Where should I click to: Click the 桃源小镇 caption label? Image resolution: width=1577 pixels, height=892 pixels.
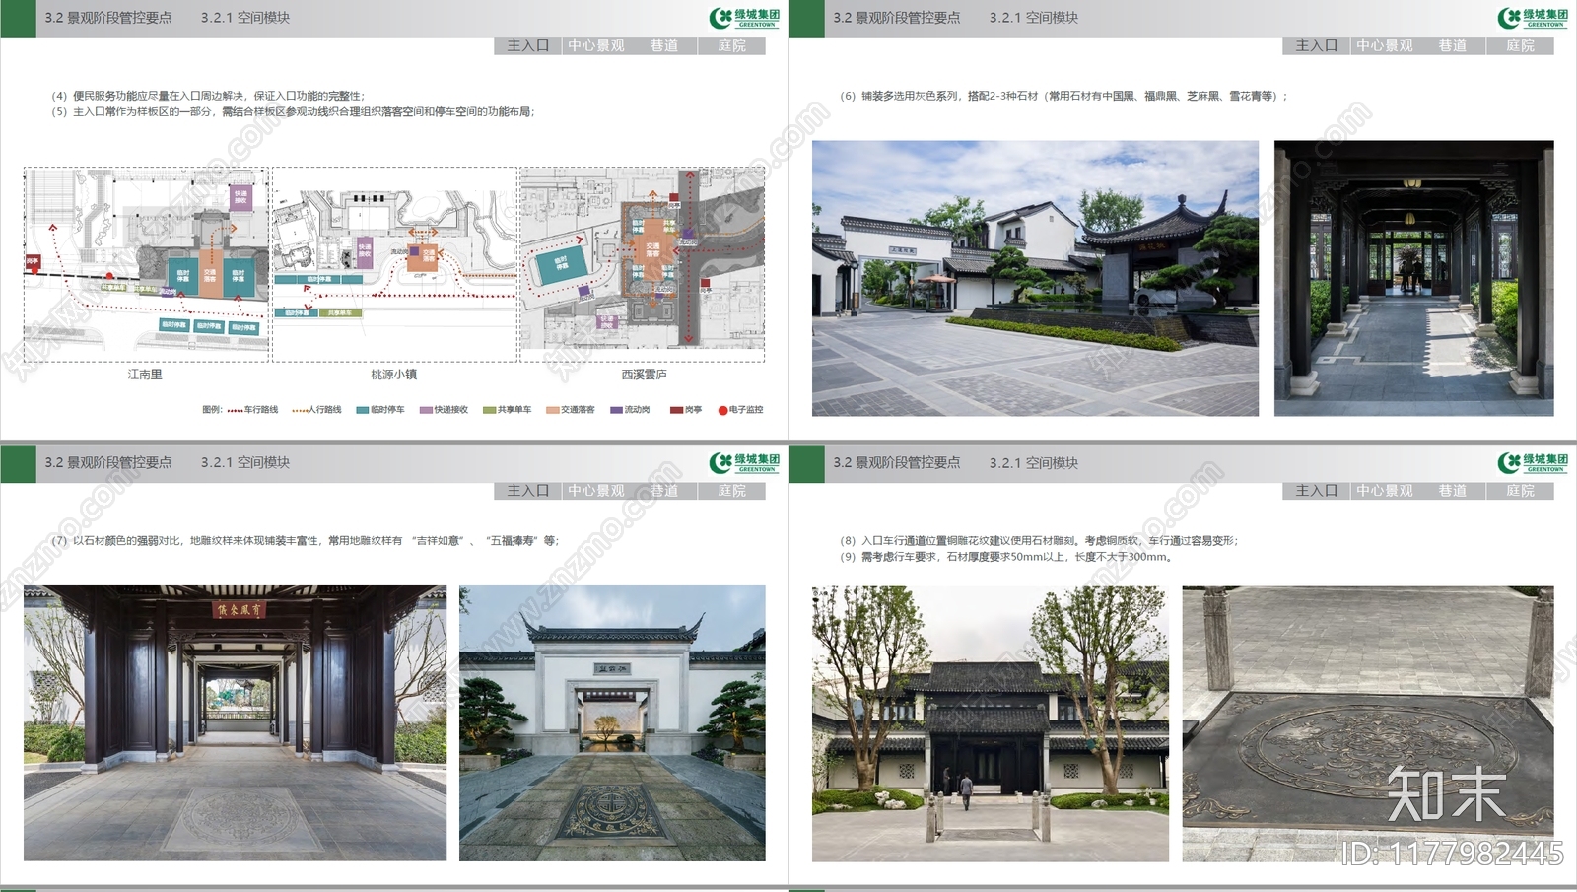(x=393, y=375)
